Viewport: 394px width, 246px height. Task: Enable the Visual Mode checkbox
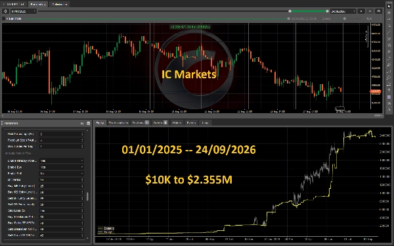pyautogui.click(x=3, y=18)
